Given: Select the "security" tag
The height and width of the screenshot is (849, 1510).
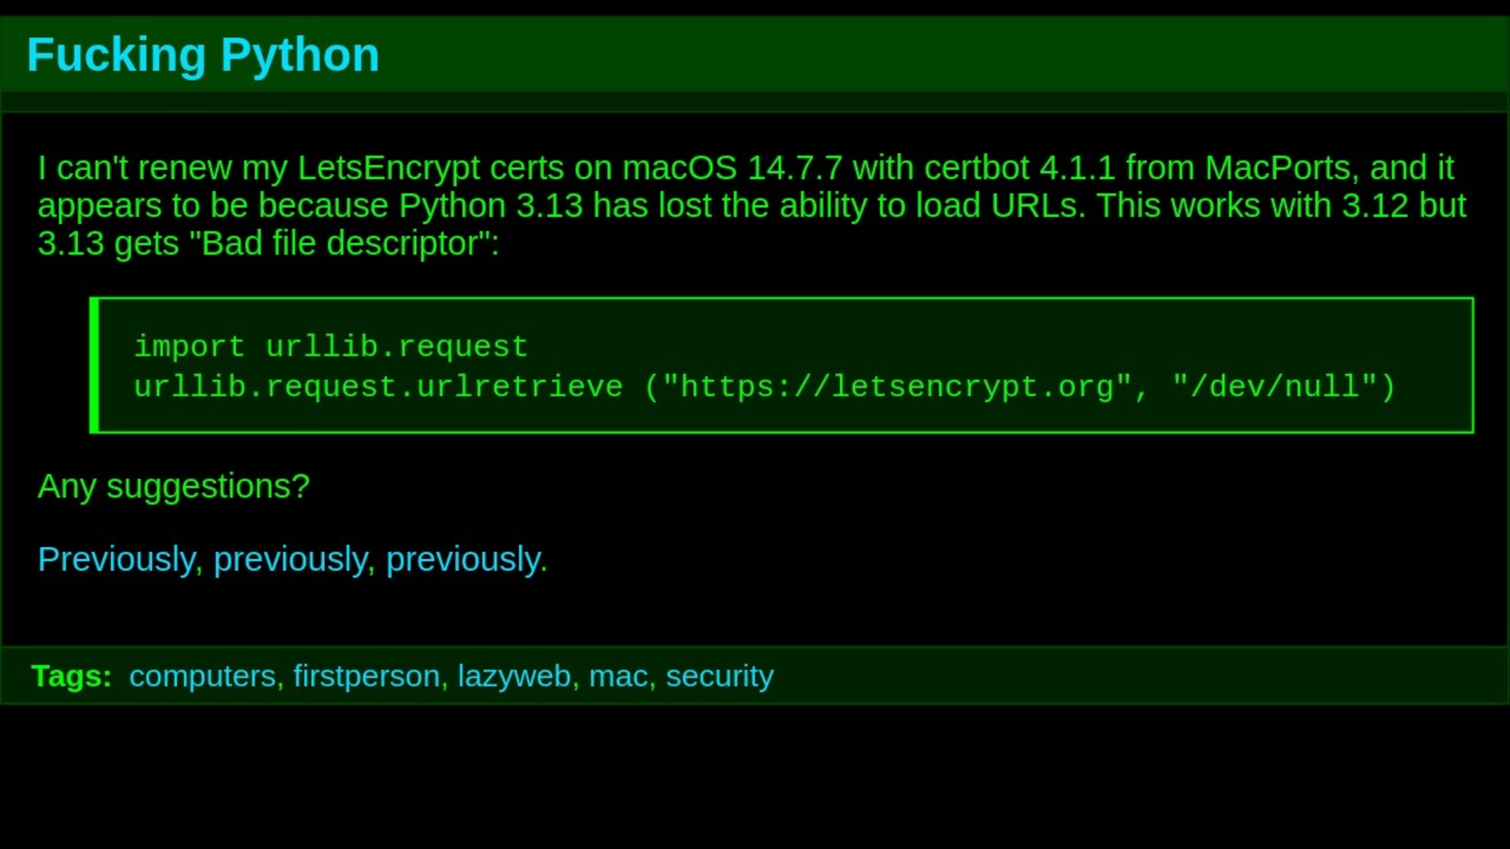Looking at the screenshot, I should [720, 676].
